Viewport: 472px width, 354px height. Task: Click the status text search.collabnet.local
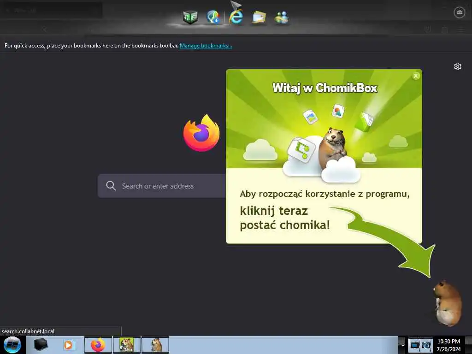pos(28,331)
